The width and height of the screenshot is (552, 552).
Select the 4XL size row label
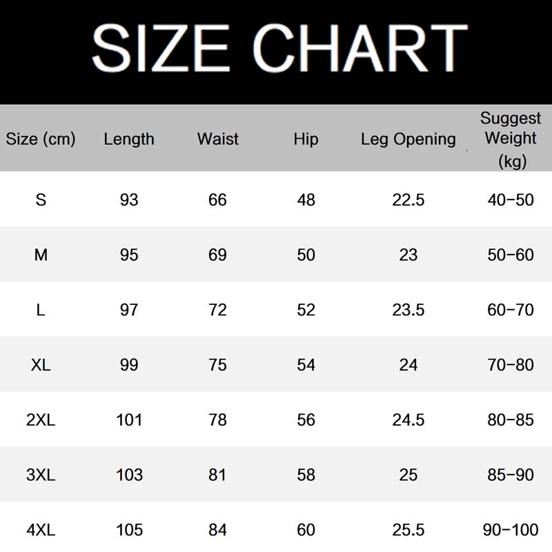(41, 530)
